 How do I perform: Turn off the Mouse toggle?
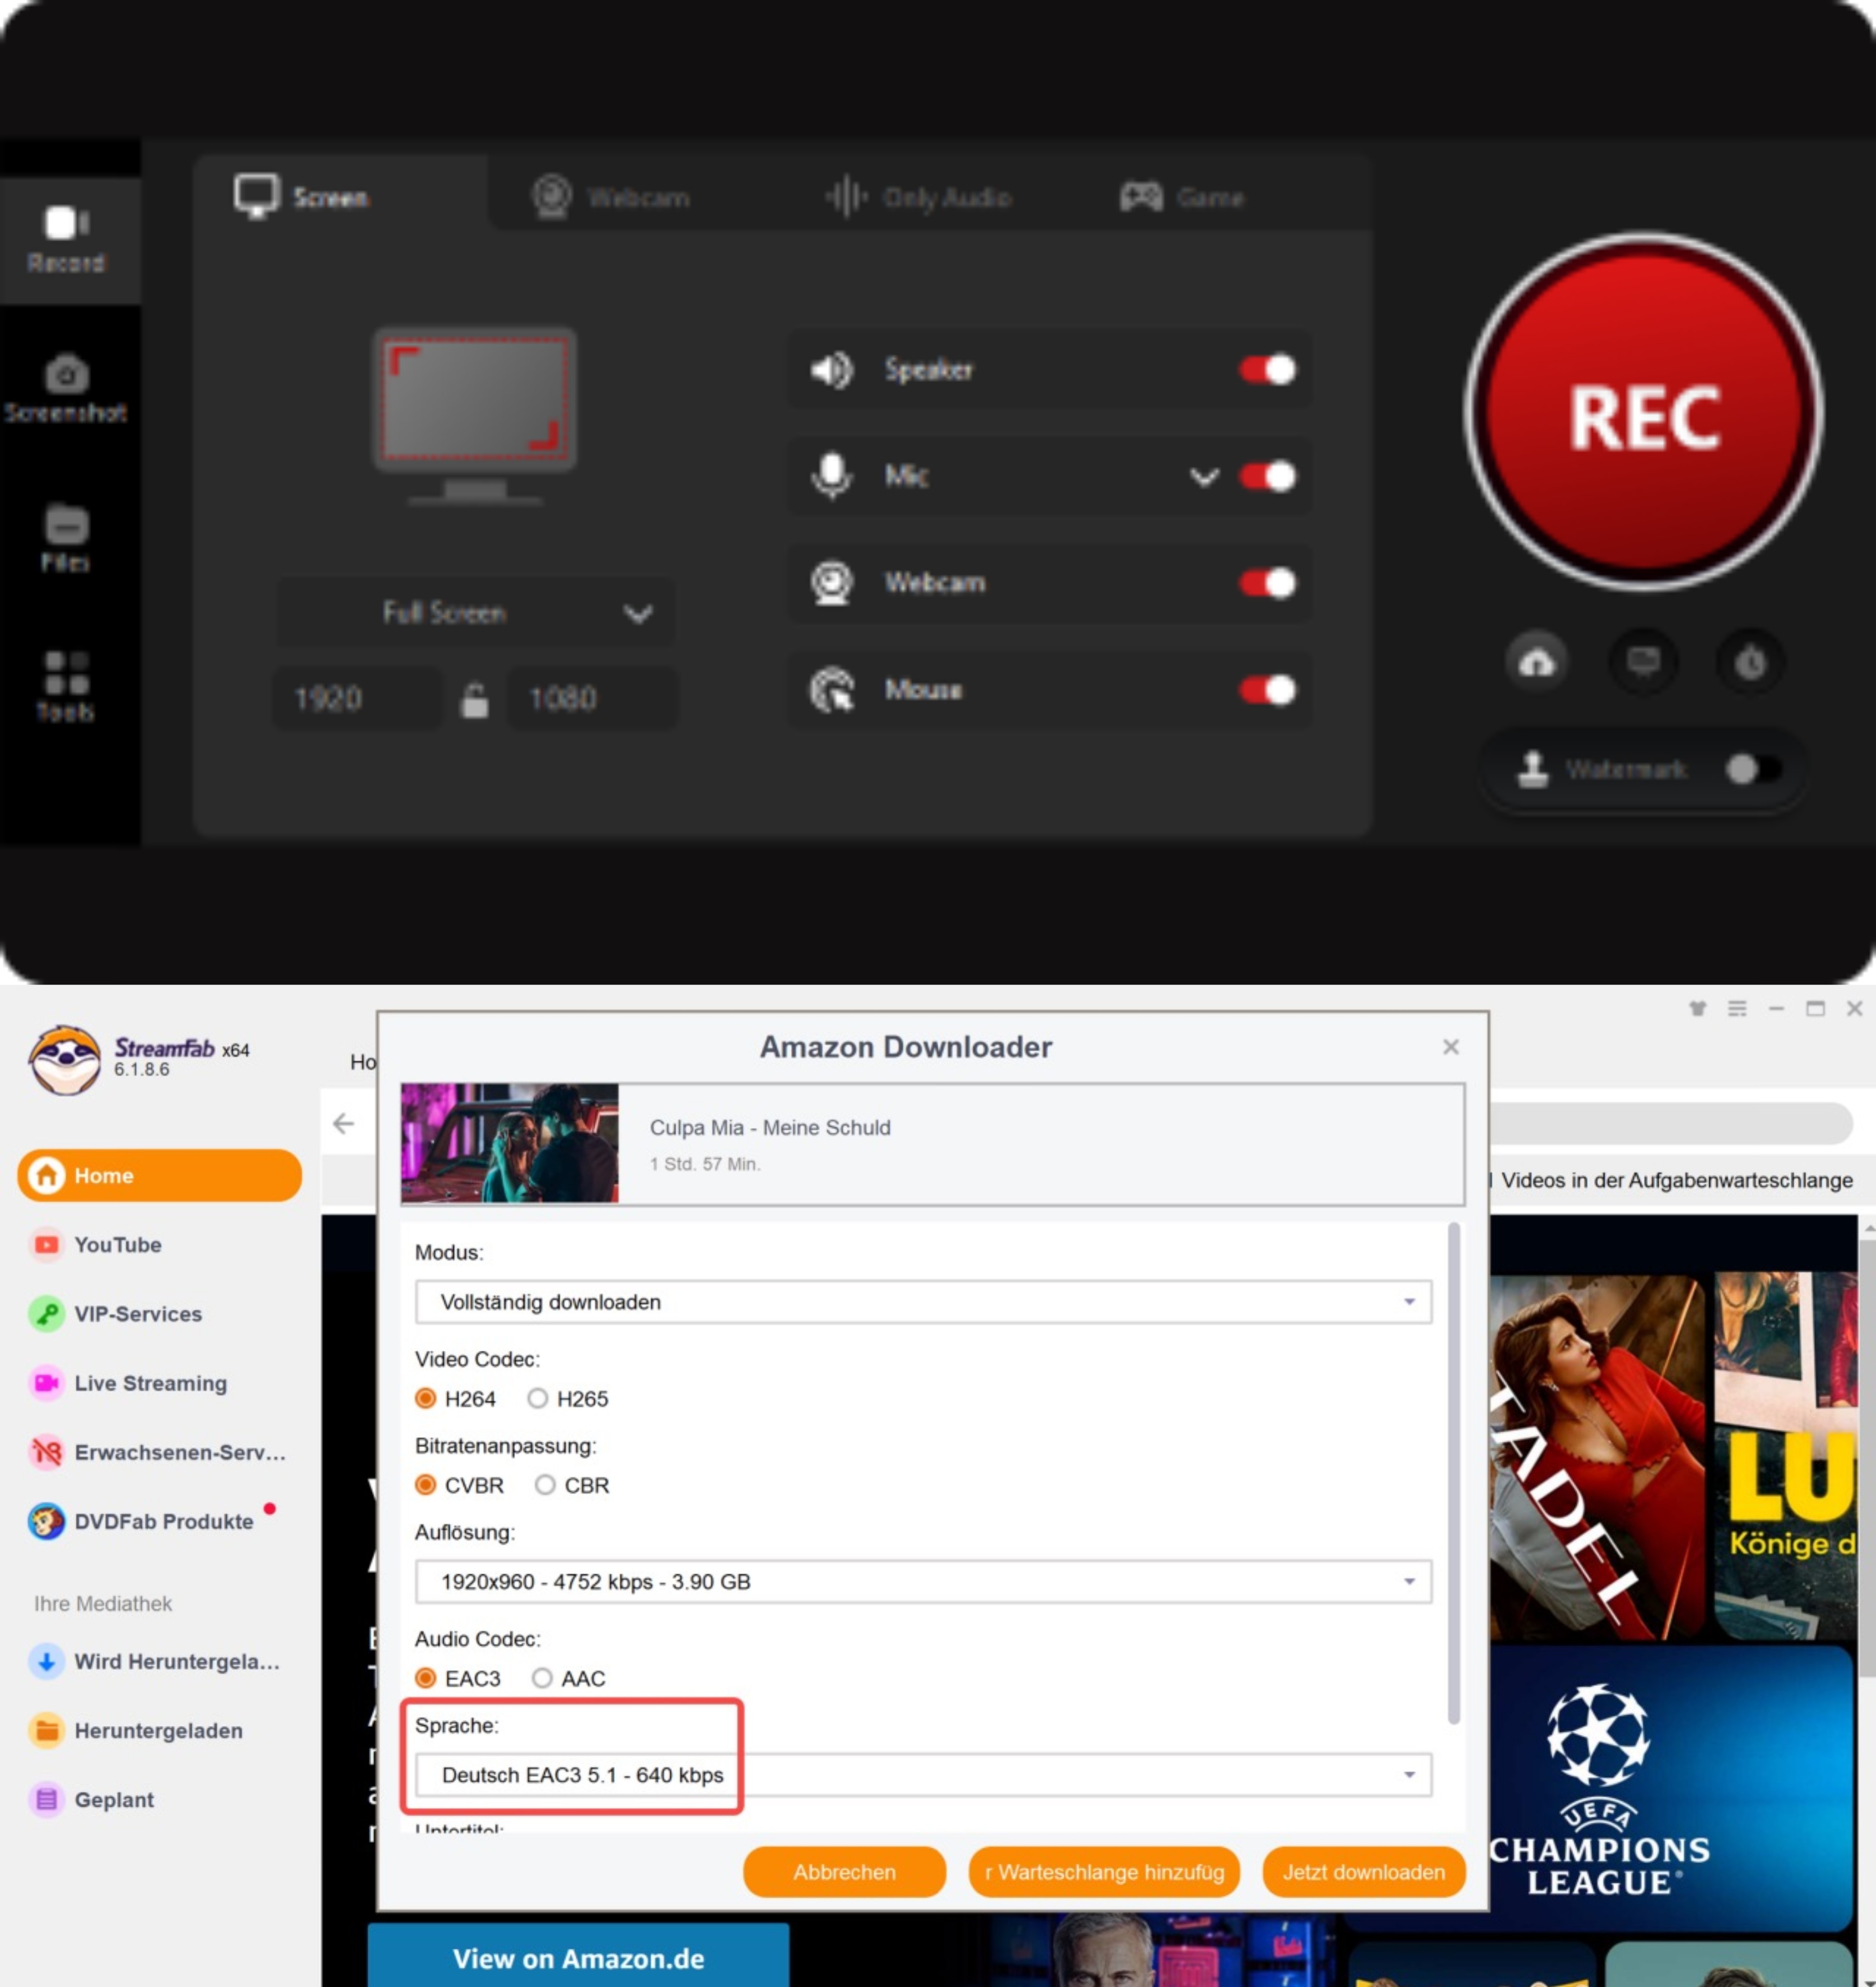(1268, 690)
